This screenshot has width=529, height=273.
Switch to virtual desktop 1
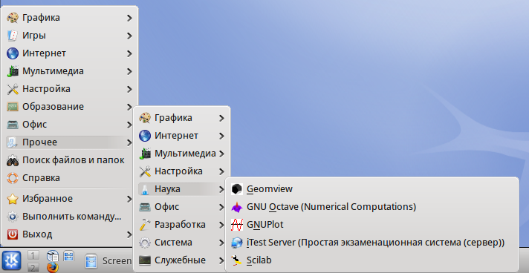[x=33, y=255]
